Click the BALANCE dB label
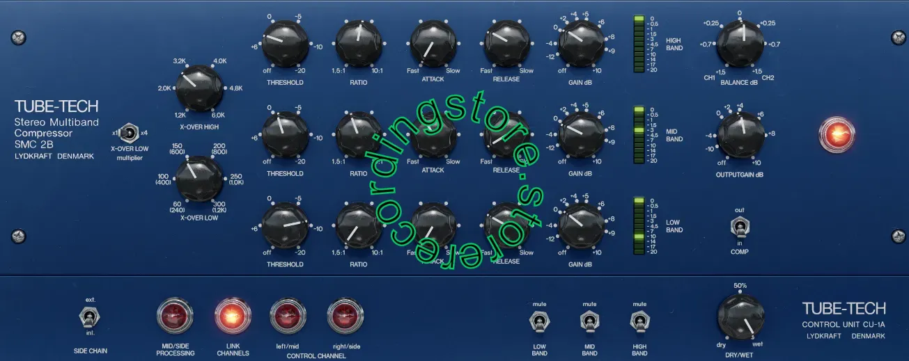The height and width of the screenshot is (361, 909). (x=740, y=83)
